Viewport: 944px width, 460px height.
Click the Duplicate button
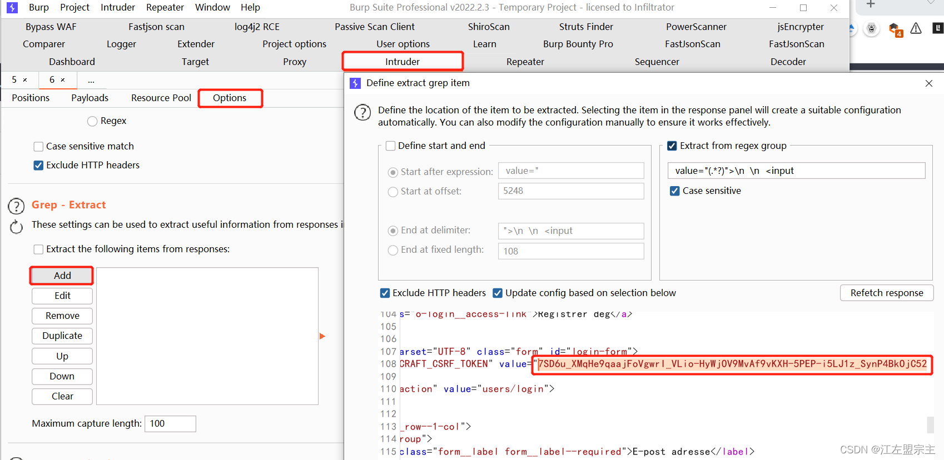click(62, 336)
